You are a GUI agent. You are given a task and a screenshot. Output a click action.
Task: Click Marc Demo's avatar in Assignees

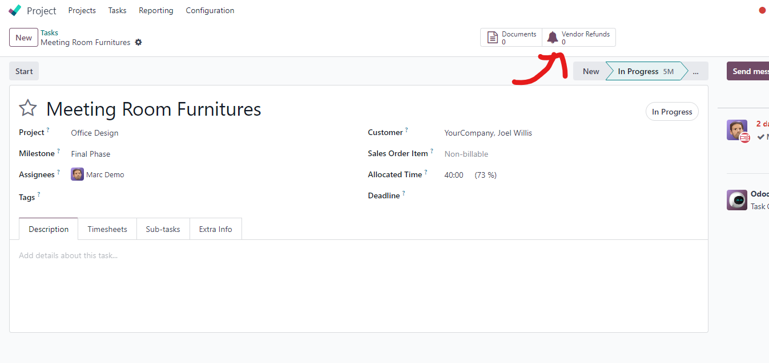[x=77, y=174]
